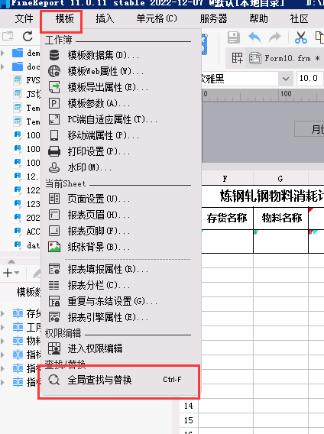This screenshot has height=434, width=324.
Task: Open the plus add-dataset dropdown
Action: 11,273
